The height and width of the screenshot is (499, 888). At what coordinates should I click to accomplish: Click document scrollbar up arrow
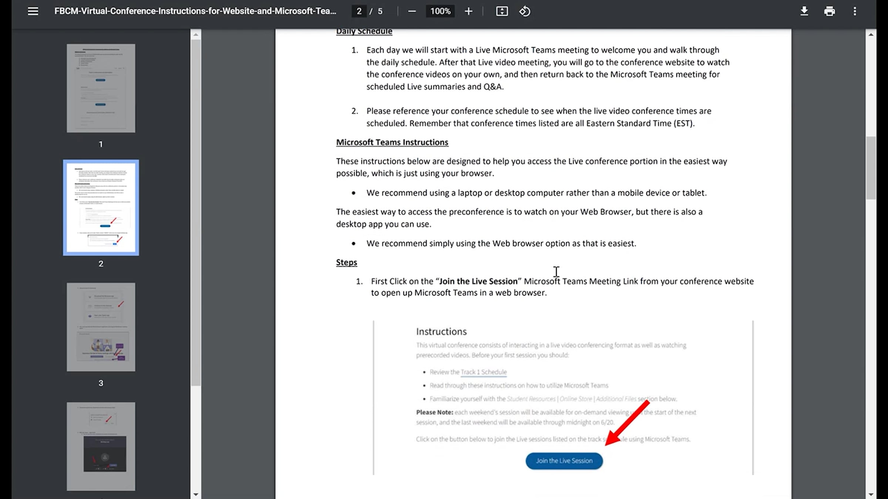pos(871,35)
